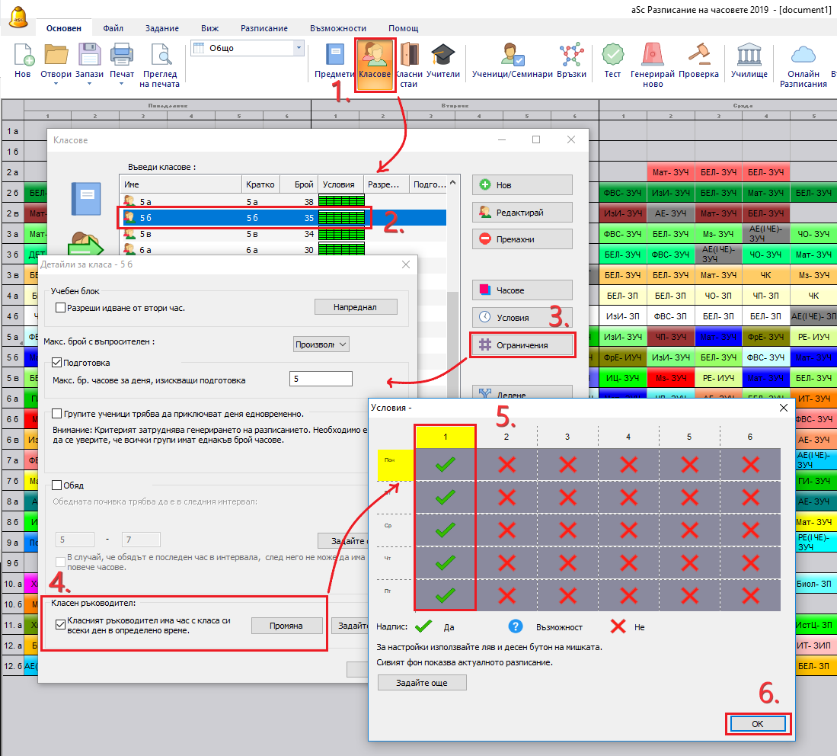
Task: Open the Произволно max count dropdown
Action: click(x=321, y=344)
